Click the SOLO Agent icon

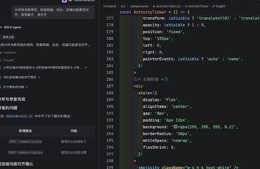[1, 27]
